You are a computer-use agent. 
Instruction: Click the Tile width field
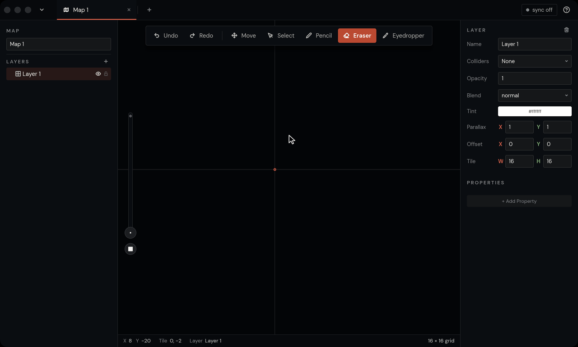point(519,161)
